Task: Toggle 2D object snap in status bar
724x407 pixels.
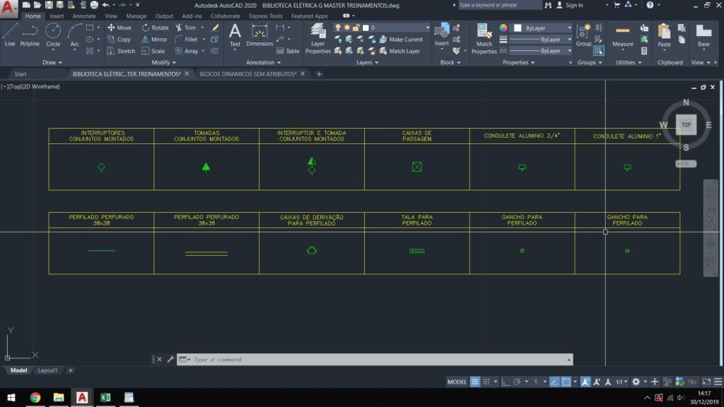Action: [x=566, y=382]
